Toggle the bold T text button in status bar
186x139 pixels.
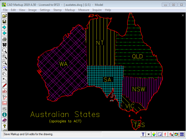(143, 134)
